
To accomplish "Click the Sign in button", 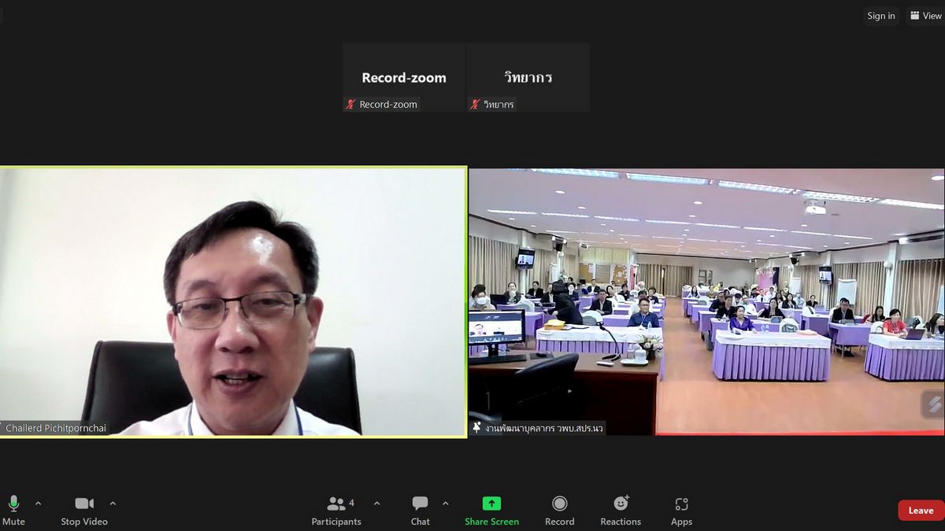I will coord(880,16).
